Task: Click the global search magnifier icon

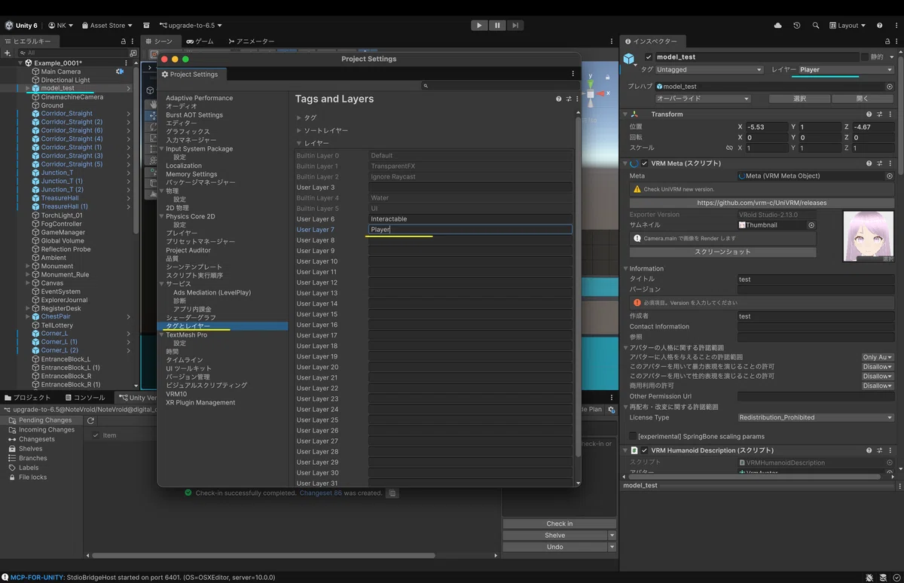Action: coord(816,25)
